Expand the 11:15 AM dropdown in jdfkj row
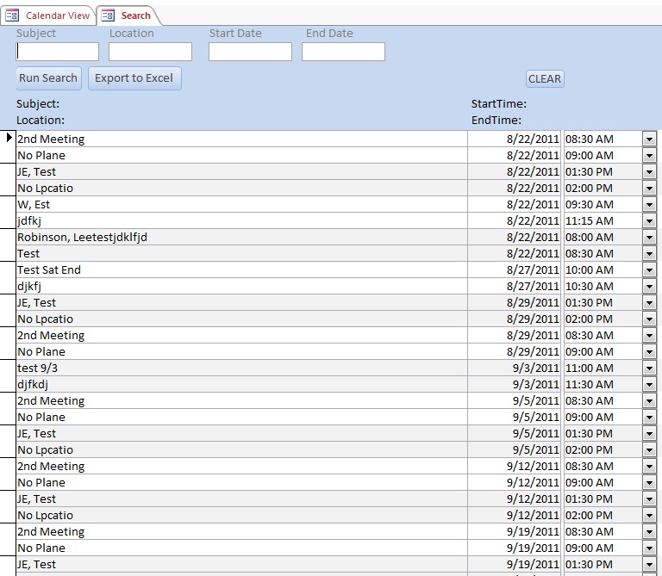Image resolution: width=662 pixels, height=576 pixels. click(649, 220)
